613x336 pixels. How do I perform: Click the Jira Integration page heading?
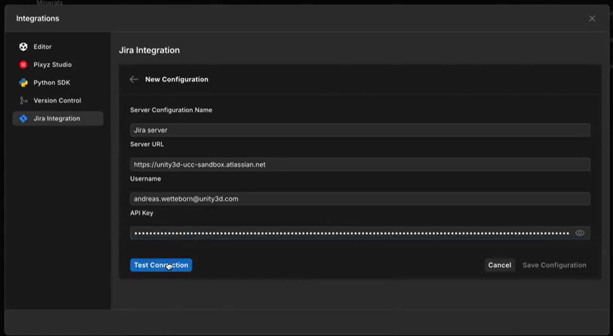click(x=149, y=50)
